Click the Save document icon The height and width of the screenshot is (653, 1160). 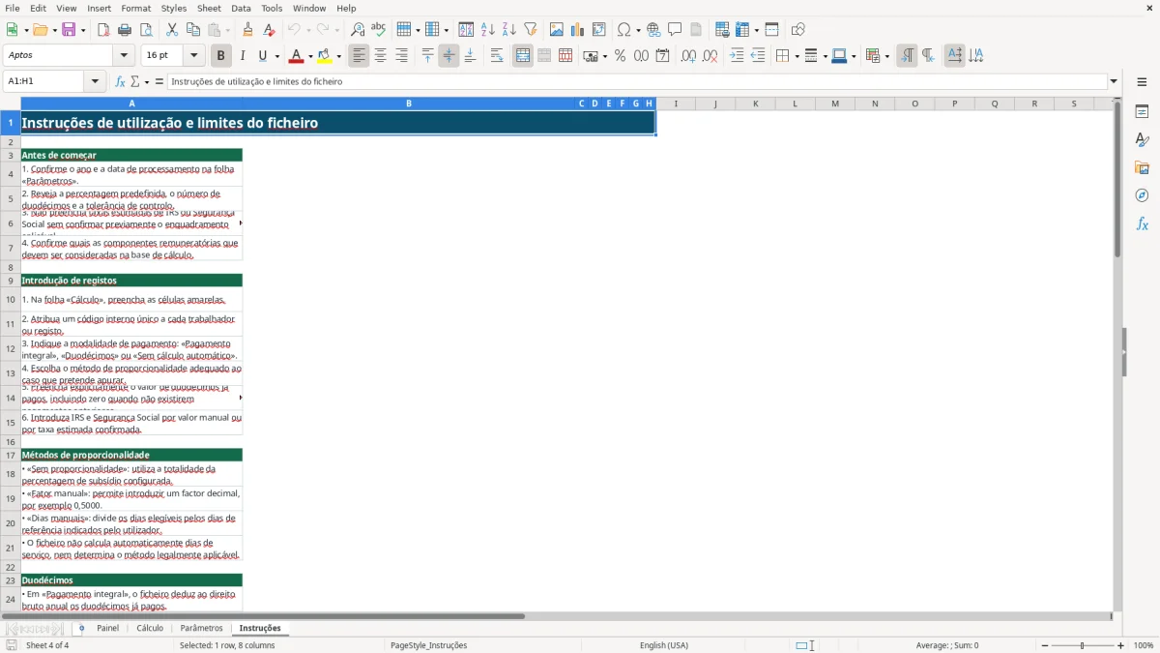point(69,30)
